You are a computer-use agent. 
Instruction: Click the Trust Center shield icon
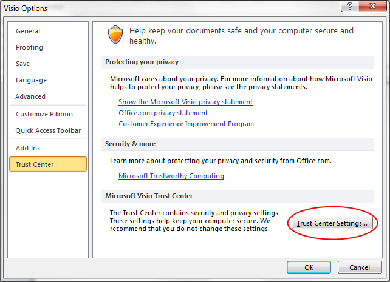115,35
